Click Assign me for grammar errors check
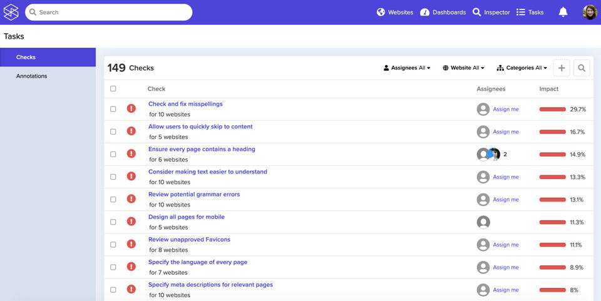This screenshot has width=601, height=301. [506, 200]
